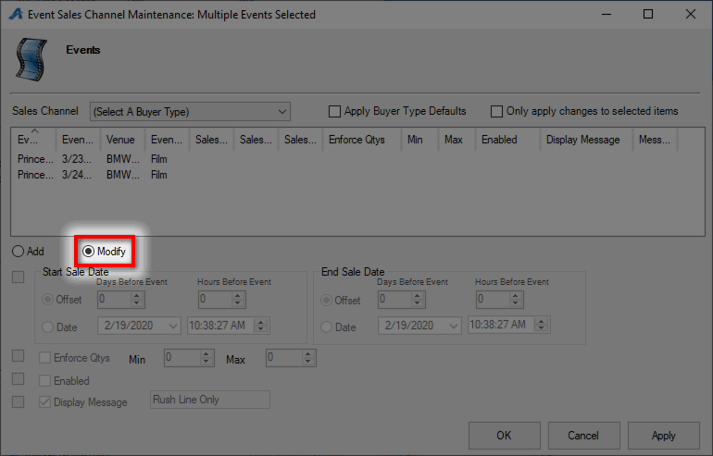
Task: Sort by the Display Message column header
Action: pos(586,140)
